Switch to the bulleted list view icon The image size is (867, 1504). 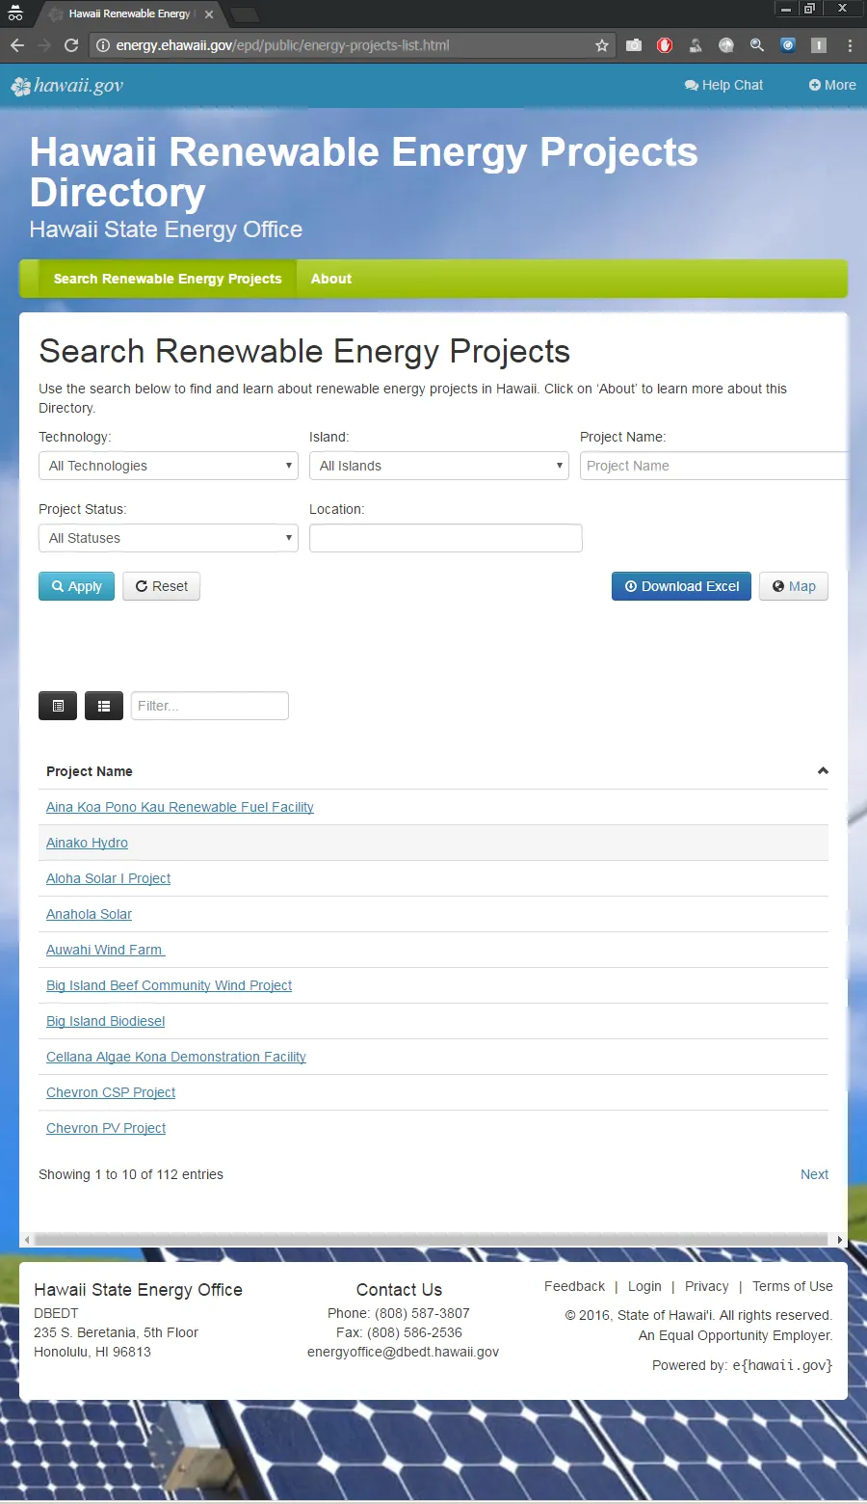104,706
